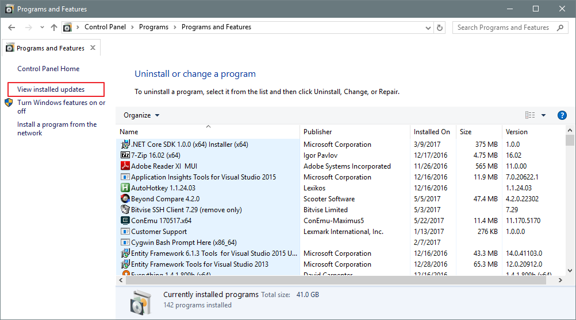
Task: Select .NET Core SDK 1.0.0 (x64) Installer
Action: (x=190, y=145)
